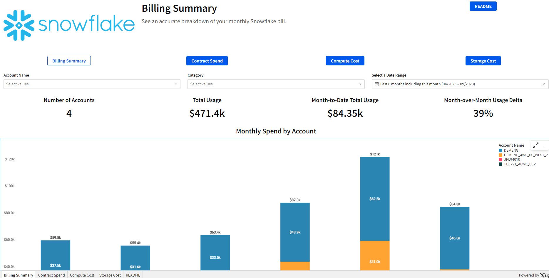The height and width of the screenshot is (278, 549).
Task: Switch to the Contract Spend bottom tab
Action: (51, 275)
